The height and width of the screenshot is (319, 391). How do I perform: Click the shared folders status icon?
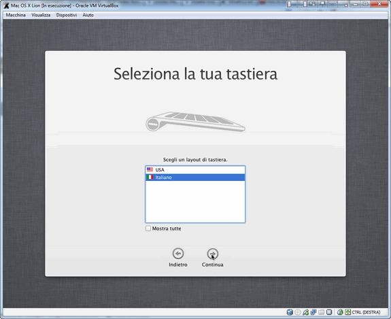click(x=322, y=312)
